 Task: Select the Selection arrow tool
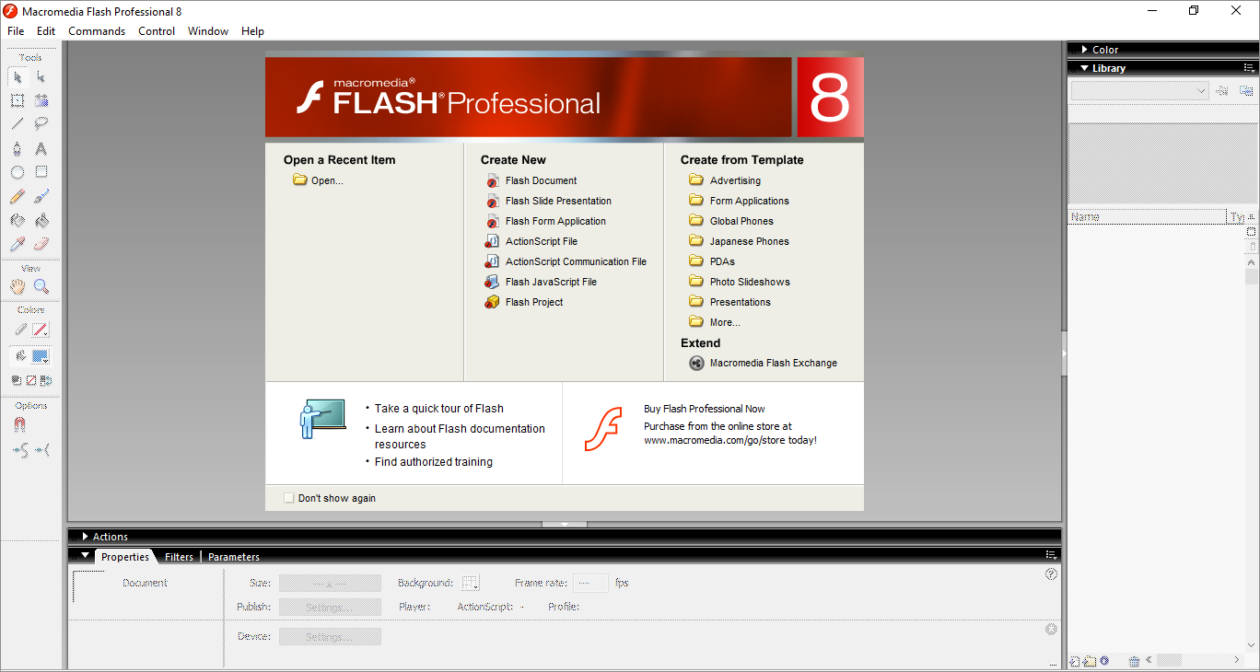point(17,76)
